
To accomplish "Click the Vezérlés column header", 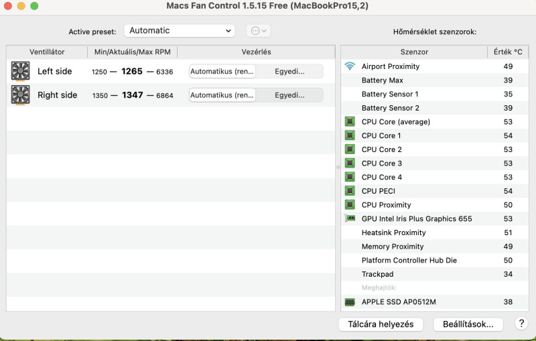I will 256,52.
